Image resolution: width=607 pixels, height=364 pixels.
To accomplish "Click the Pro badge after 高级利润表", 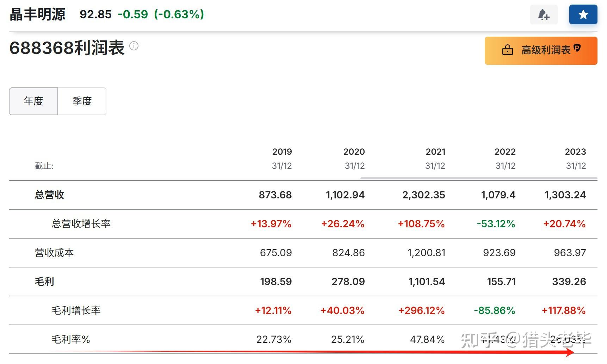I will point(577,48).
